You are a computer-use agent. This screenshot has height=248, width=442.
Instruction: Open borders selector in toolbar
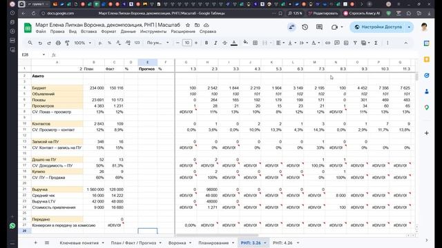[255, 43]
